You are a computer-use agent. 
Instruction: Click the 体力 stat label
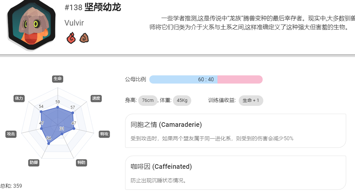pos(19,98)
